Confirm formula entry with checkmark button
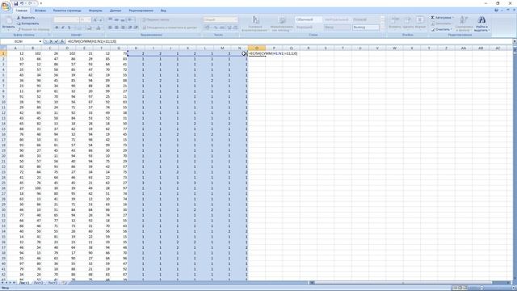 (x=57, y=41)
